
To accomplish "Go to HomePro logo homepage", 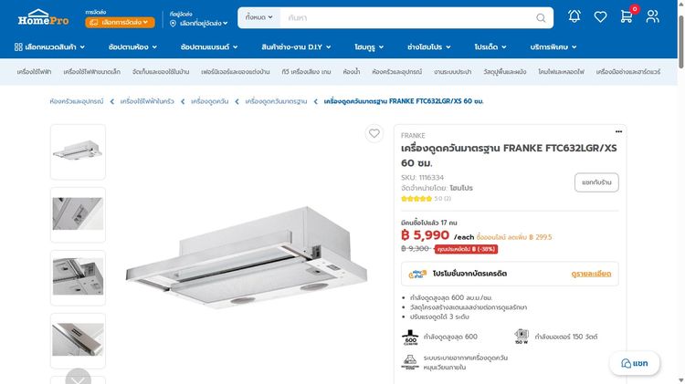I will pyautogui.click(x=43, y=17).
